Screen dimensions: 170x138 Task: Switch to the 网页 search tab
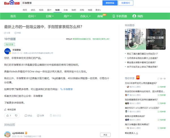coord(25,10)
